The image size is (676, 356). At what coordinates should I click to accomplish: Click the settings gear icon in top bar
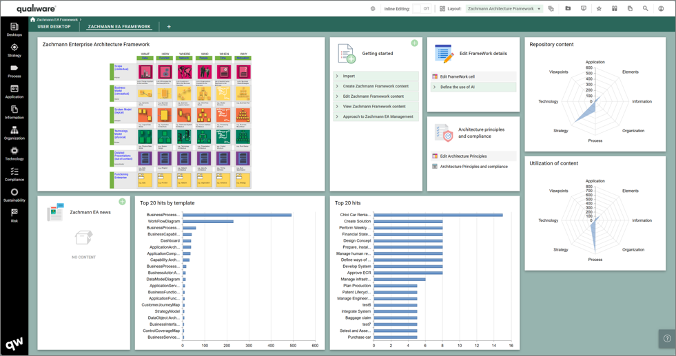point(373,9)
